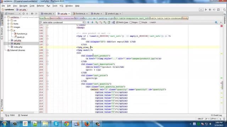Screen dimensions: 227x127
Task: Open the Navigate menu
Action: click(x=23, y=6)
